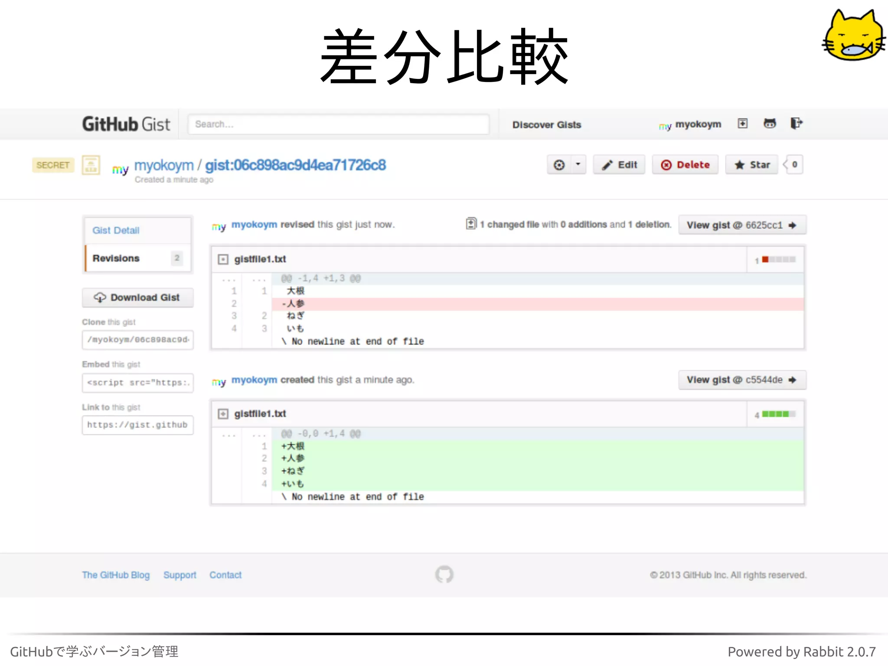
Task: Open the Support link
Action: pyautogui.click(x=180, y=575)
